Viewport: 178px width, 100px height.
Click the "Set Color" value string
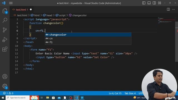(x=101, y=57)
